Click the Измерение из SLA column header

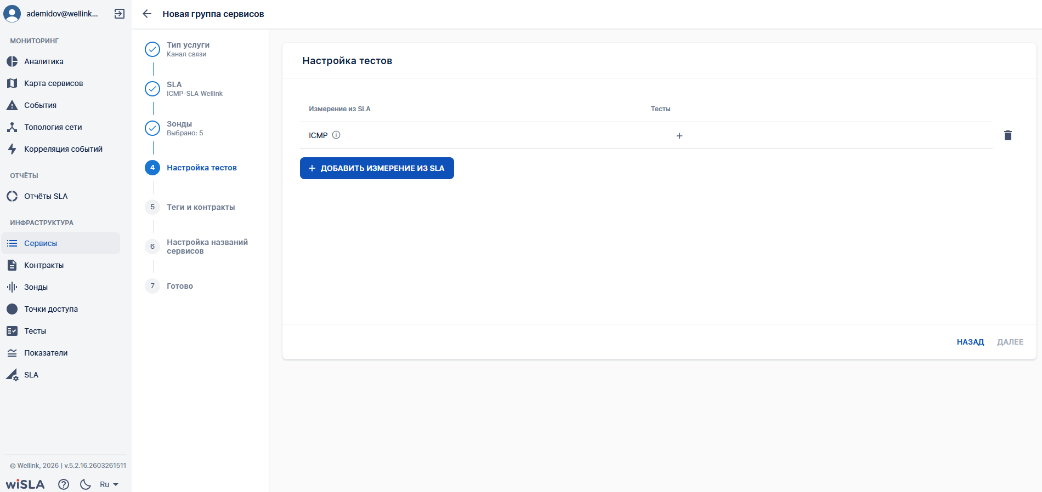pos(339,109)
